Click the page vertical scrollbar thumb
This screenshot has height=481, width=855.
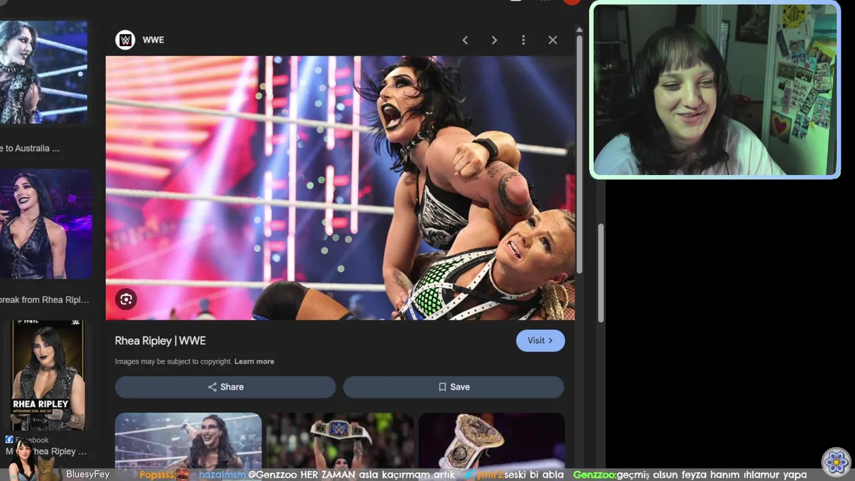pyautogui.click(x=601, y=273)
